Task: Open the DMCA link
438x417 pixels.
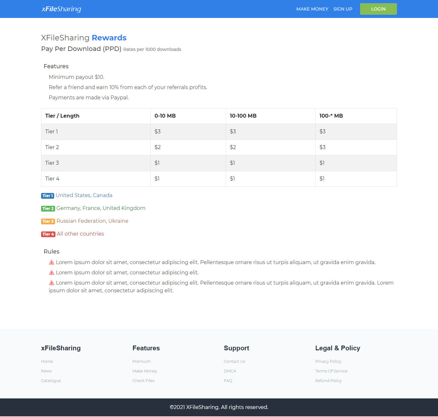Action: pos(230,371)
